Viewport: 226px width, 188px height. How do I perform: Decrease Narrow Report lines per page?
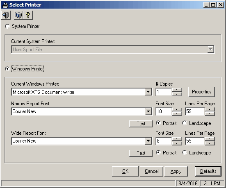pyautogui.click(x=210, y=113)
